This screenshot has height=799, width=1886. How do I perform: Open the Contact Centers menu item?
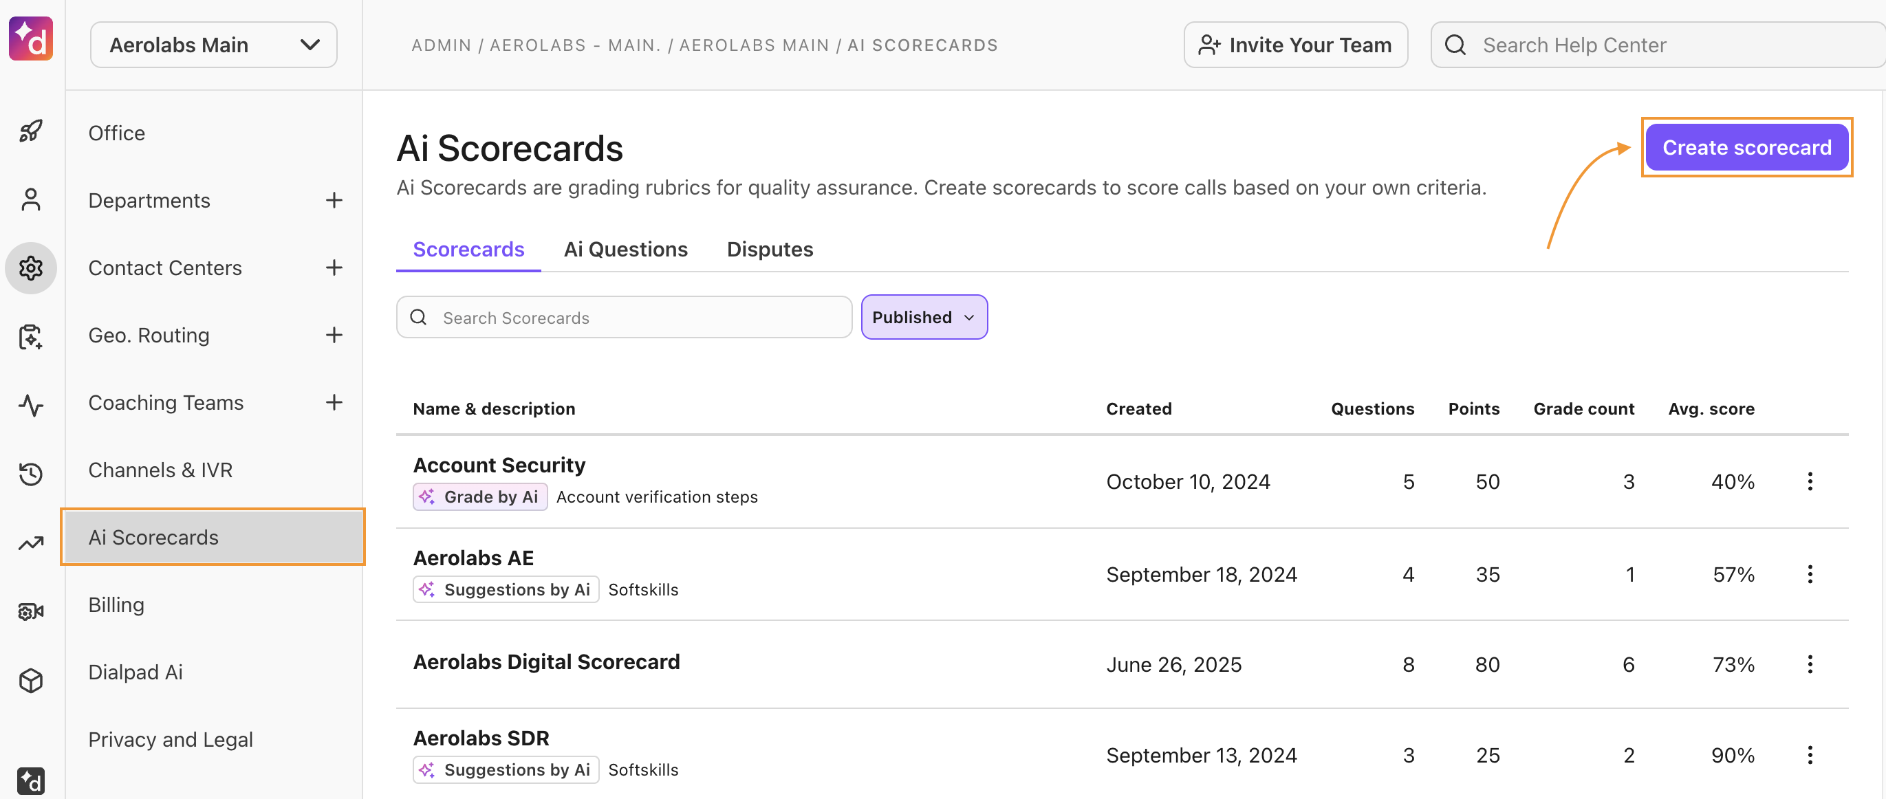[164, 267]
